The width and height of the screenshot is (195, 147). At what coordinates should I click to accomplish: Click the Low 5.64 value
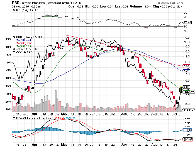point(107,6)
